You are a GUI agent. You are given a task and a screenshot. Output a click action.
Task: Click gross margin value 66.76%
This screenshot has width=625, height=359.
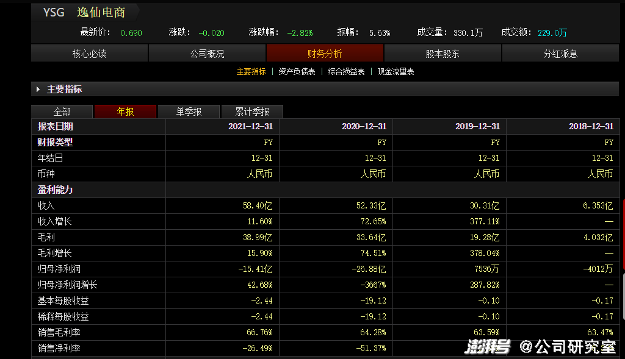(x=260, y=332)
